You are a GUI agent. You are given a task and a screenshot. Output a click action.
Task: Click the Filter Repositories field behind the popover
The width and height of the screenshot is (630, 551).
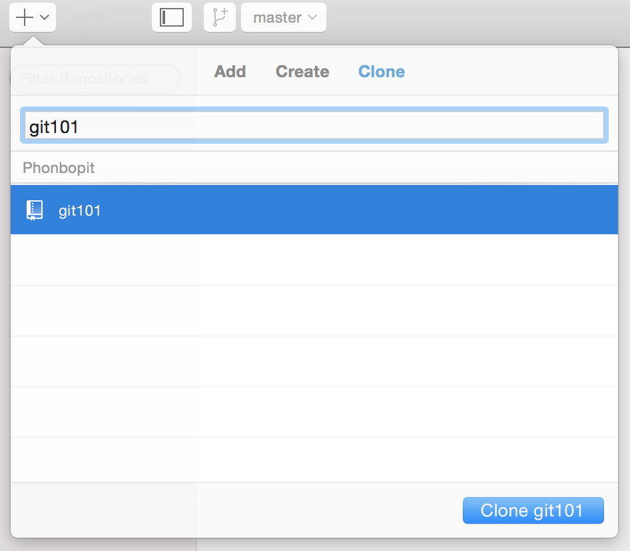(95, 79)
